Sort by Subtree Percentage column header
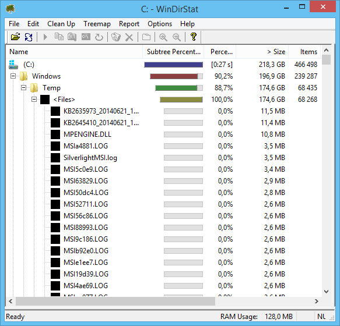The height and width of the screenshot is (326, 340). [173, 52]
